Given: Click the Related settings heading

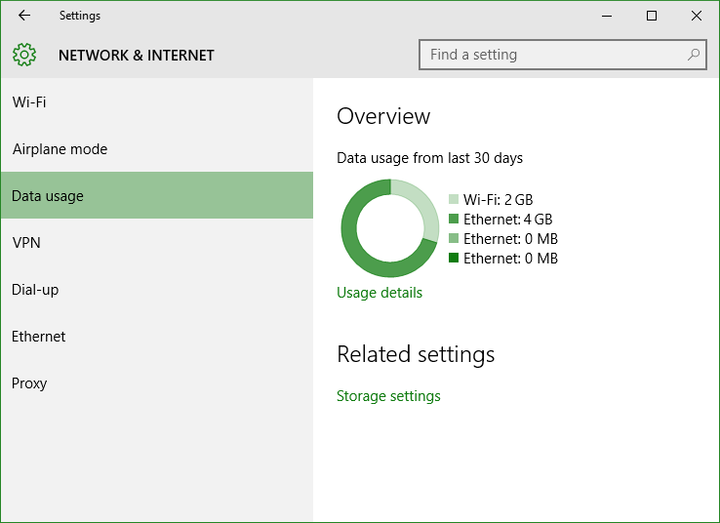Looking at the screenshot, I should pyautogui.click(x=416, y=354).
